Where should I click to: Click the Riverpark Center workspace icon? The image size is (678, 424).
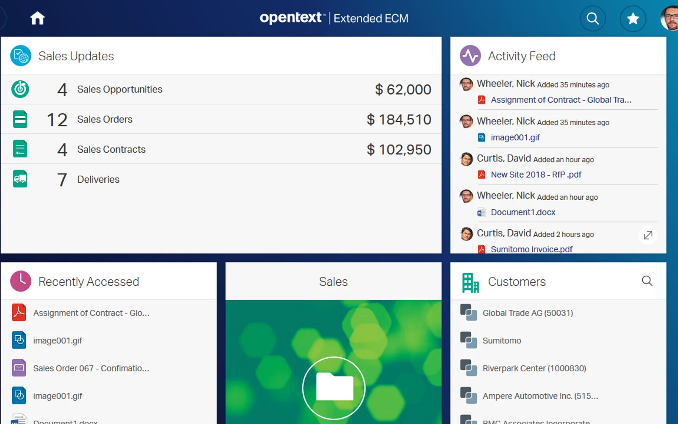coord(468,368)
